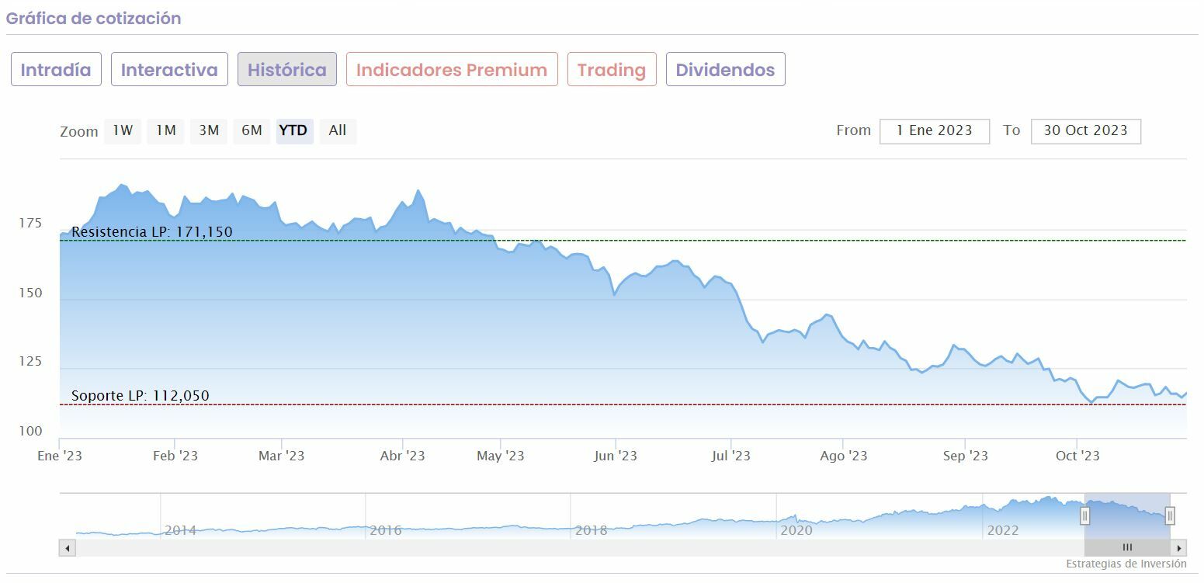1204x583 pixels.
Task: Click the navigator scroll-right arrow
Action: [x=1179, y=548]
